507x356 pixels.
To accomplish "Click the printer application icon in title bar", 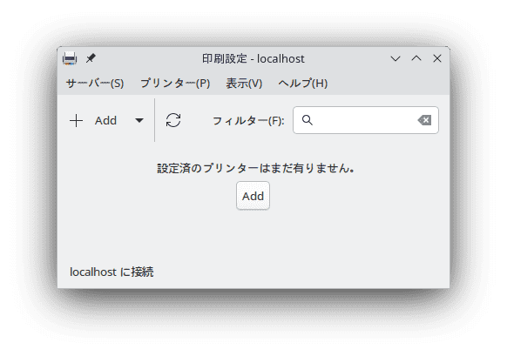I will tap(70, 58).
